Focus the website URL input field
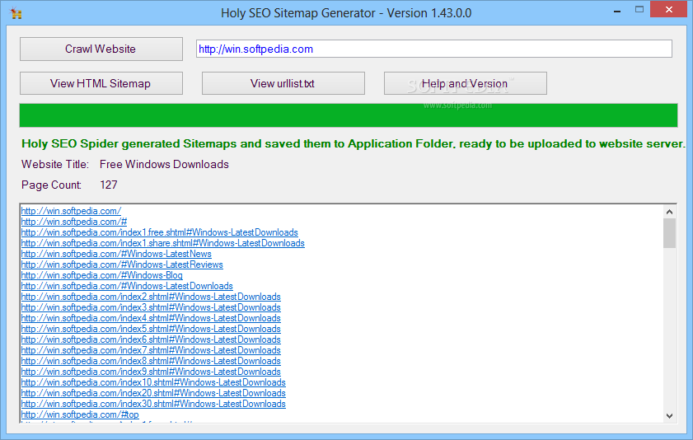Viewport: 693px width, 440px height. pyautogui.click(x=433, y=49)
